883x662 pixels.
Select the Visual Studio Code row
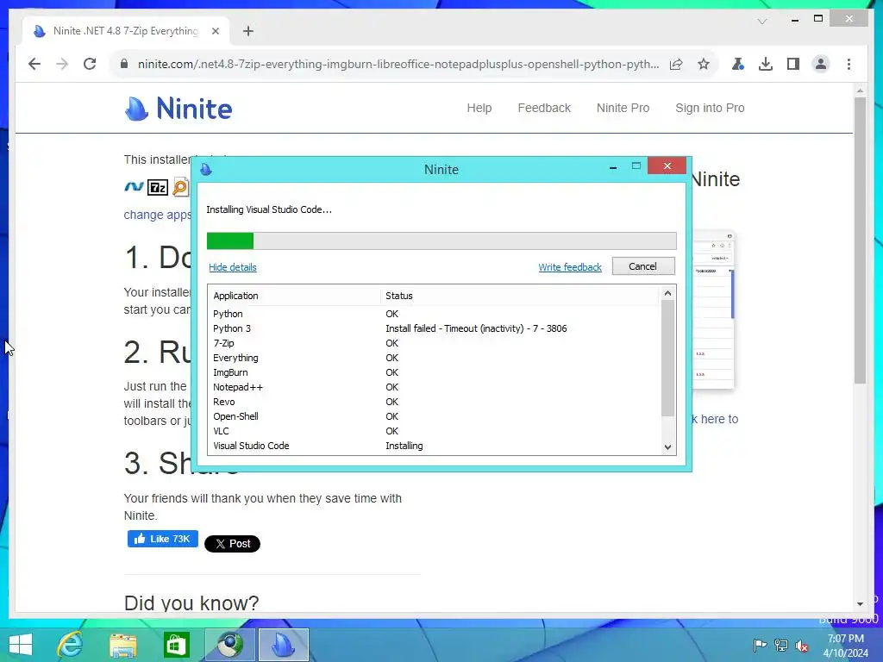coord(434,446)
